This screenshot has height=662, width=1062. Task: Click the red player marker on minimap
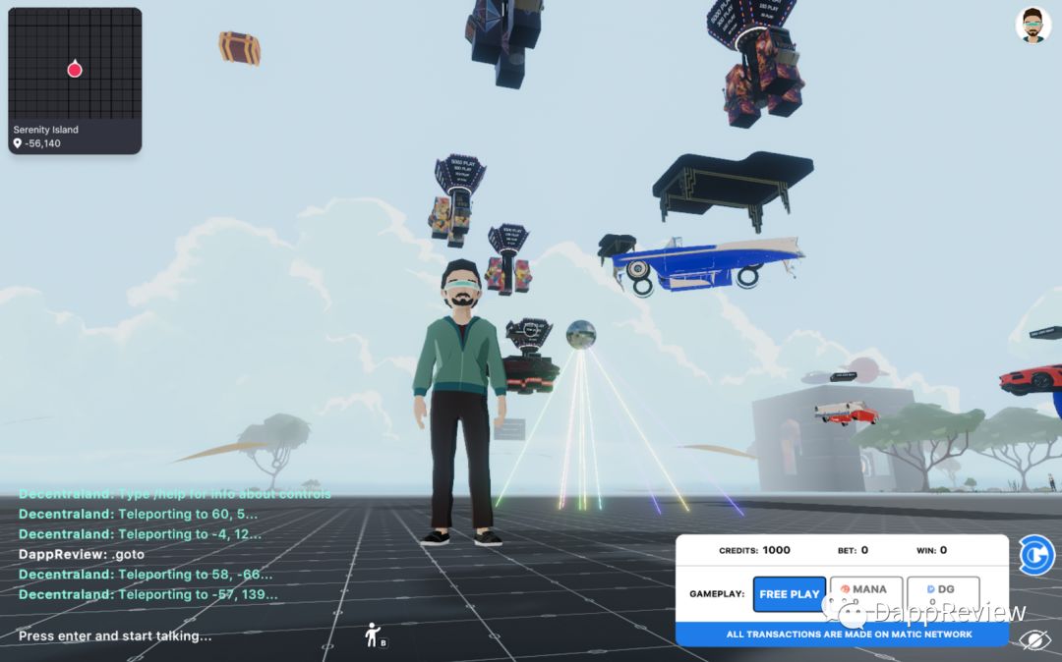75,69
